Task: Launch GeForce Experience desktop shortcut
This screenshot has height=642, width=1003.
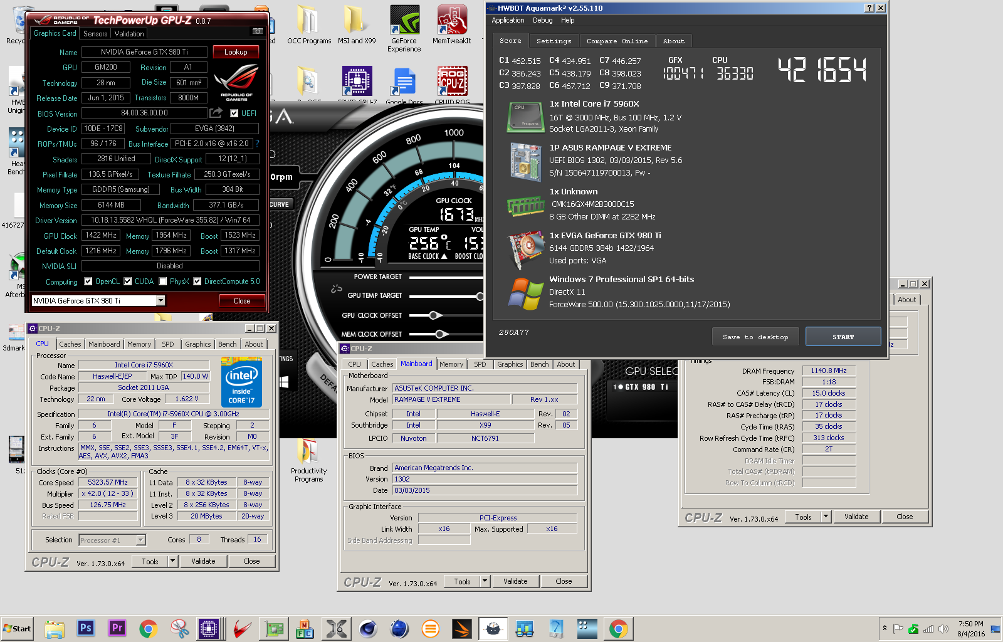Action: (404, 28)
